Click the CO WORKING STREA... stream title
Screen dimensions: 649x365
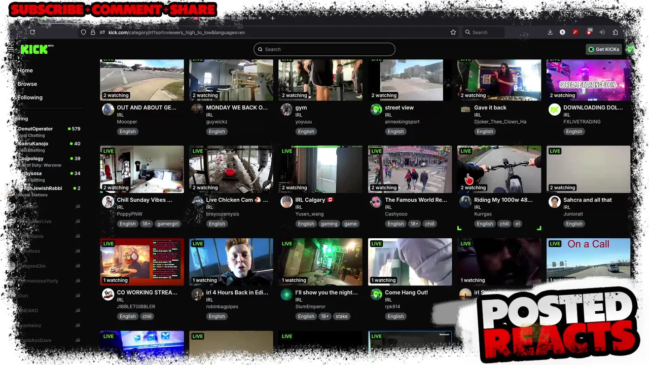147,293
